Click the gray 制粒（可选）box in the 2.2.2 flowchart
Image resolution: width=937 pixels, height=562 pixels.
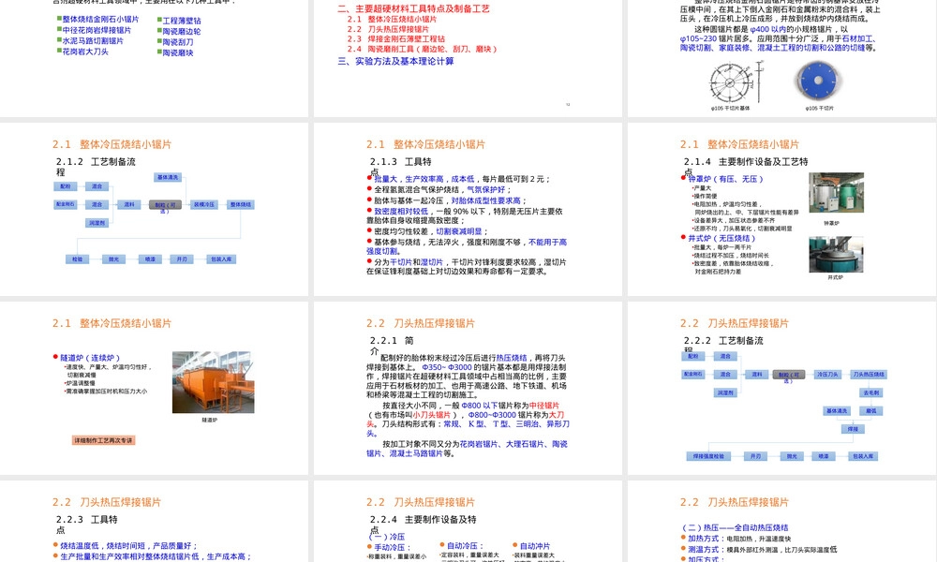[789, 375]
